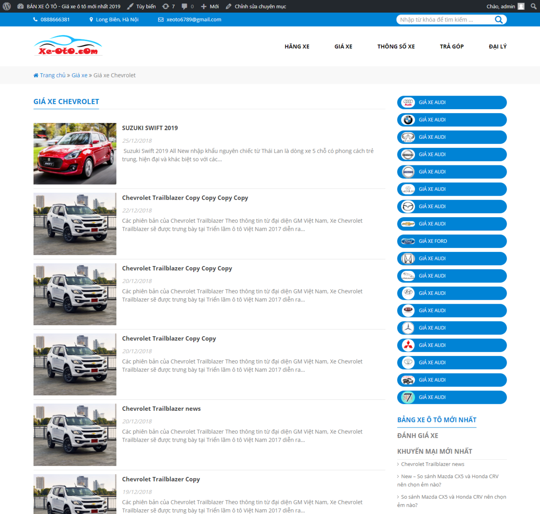Click the Volvo logo icon

408,172
